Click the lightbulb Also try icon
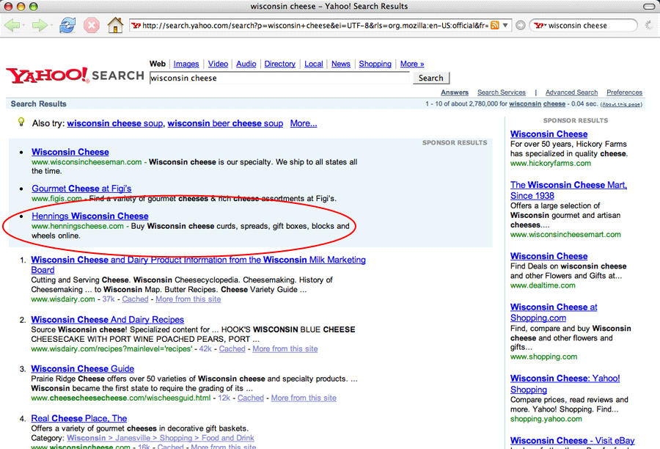660x449 pixels. (x=21, y=122)
